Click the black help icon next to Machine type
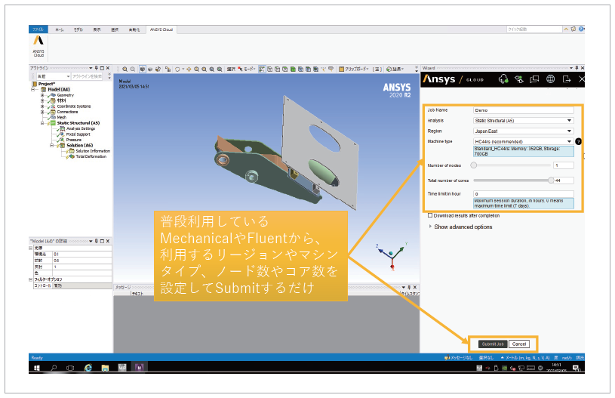This screenshot has width=615, height=398. pos(578,141)
